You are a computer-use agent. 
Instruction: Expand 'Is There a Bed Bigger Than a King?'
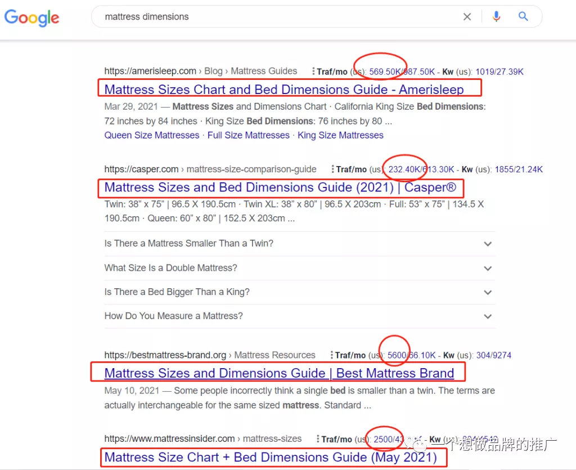coord(300,292)
